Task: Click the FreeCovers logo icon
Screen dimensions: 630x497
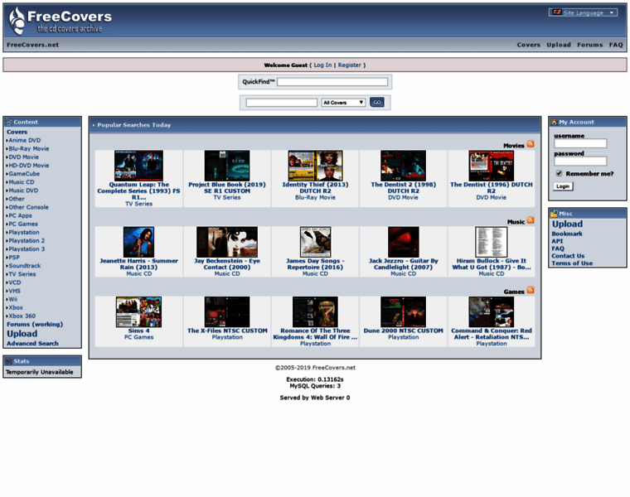Action: (x=17, y=21)
